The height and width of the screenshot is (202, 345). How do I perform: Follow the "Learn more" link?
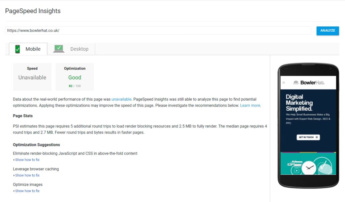pyautogui.click(x=250, y=106)
